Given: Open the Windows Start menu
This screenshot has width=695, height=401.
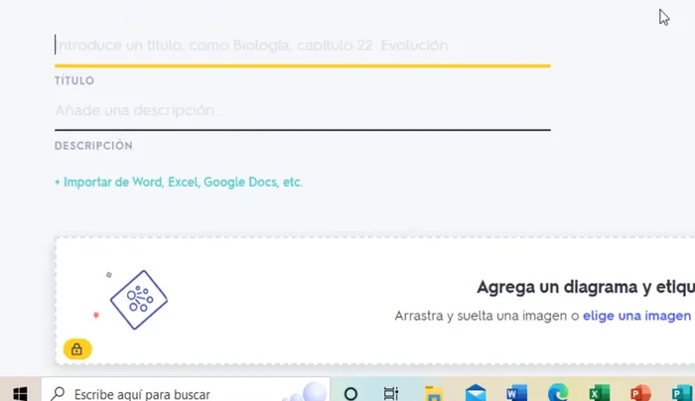Looking at the screenshot, I should point(21,393).
